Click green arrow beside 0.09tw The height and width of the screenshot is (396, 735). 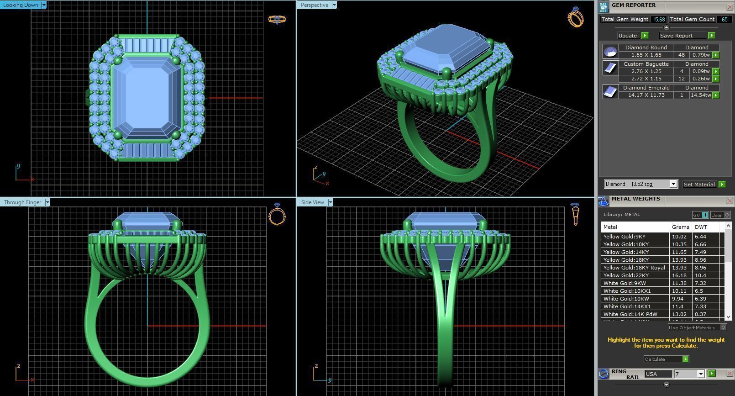pos(716,71)
